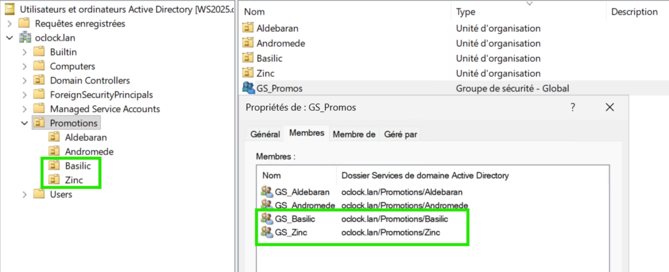Sort the list by Type column header

465,12
